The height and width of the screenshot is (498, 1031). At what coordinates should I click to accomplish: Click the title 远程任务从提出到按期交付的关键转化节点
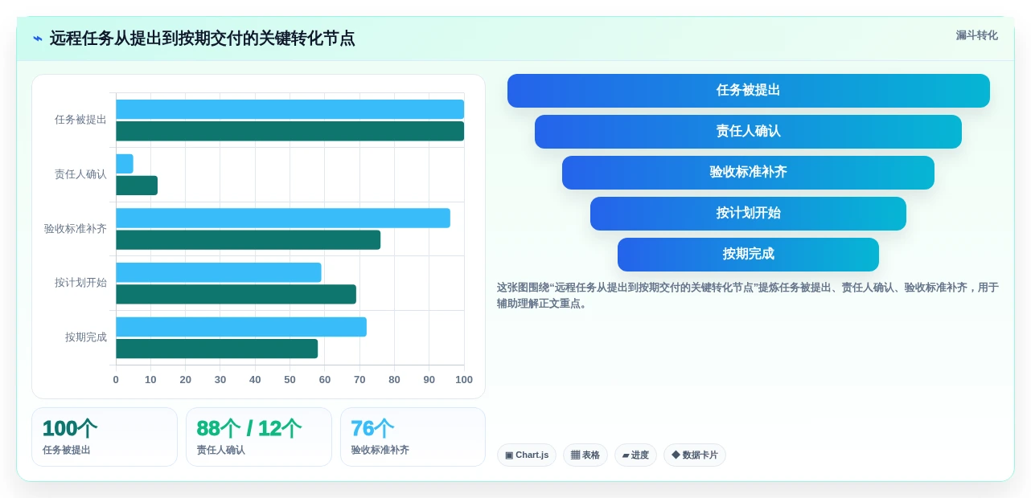(x=202, y=39)
